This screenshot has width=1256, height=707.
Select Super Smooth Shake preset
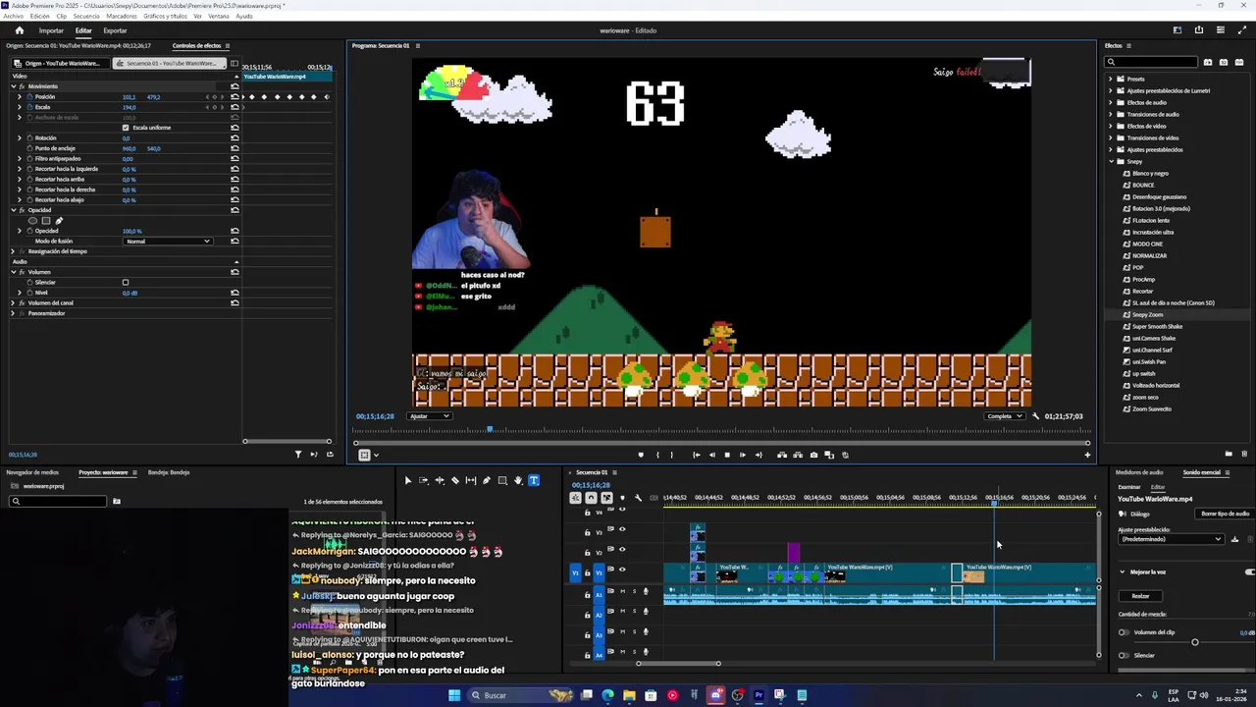1157,326
